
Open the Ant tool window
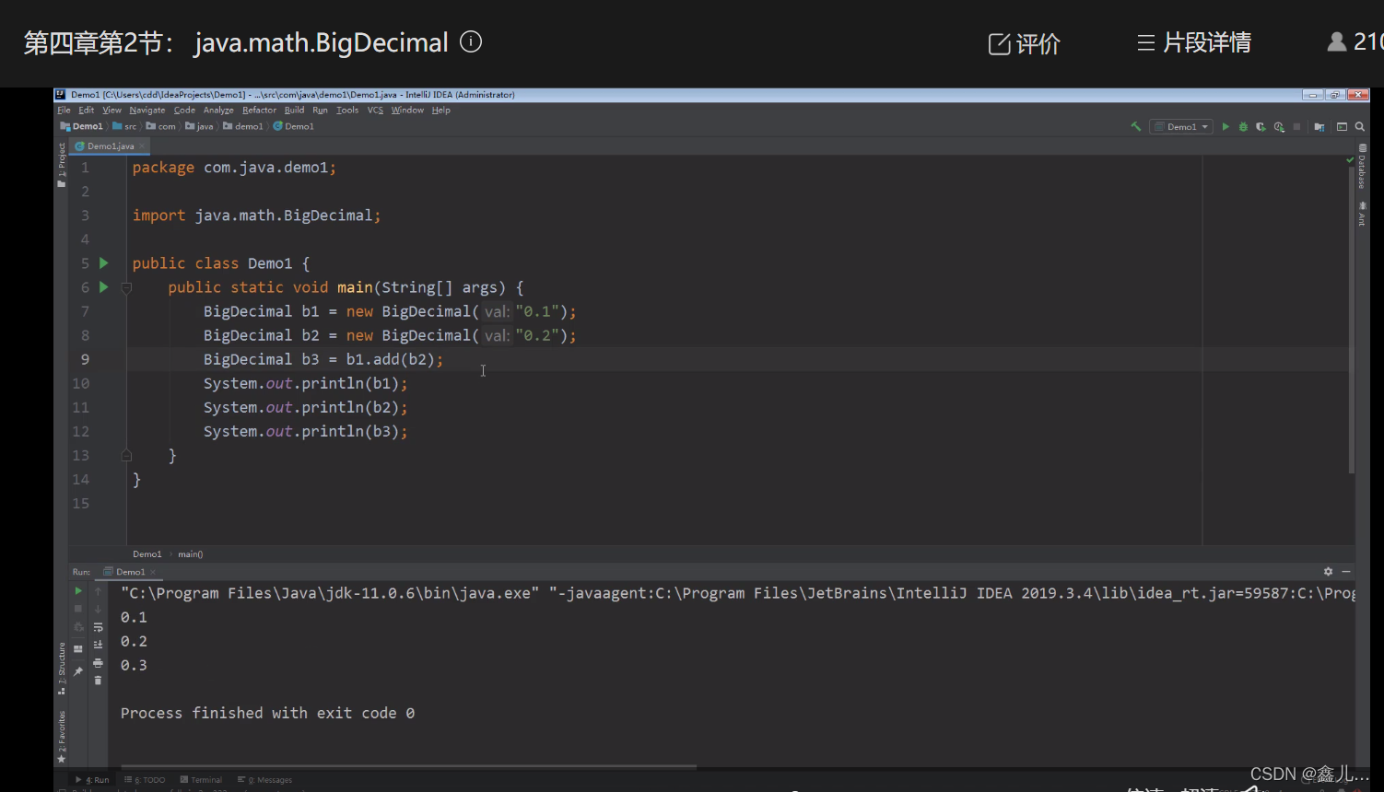[x=1362, y=214]
